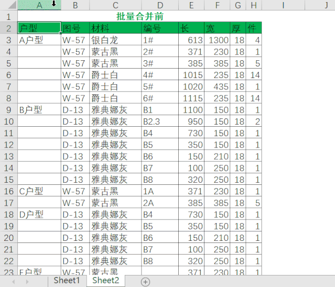The image size is (335, 287).
Task: Select column H header
Action: (x=254, y=5)
